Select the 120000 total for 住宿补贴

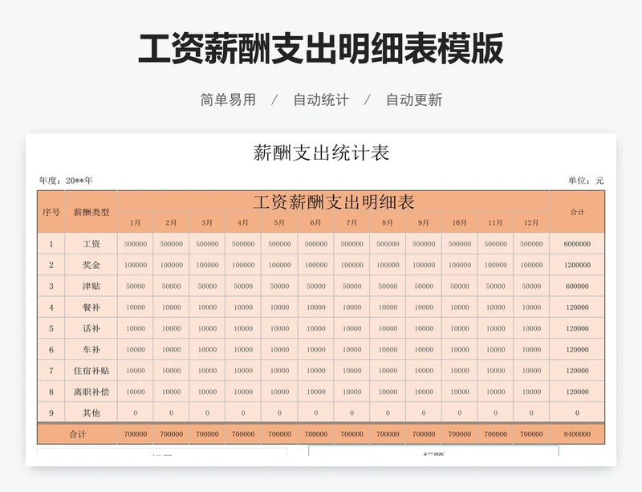577,371
